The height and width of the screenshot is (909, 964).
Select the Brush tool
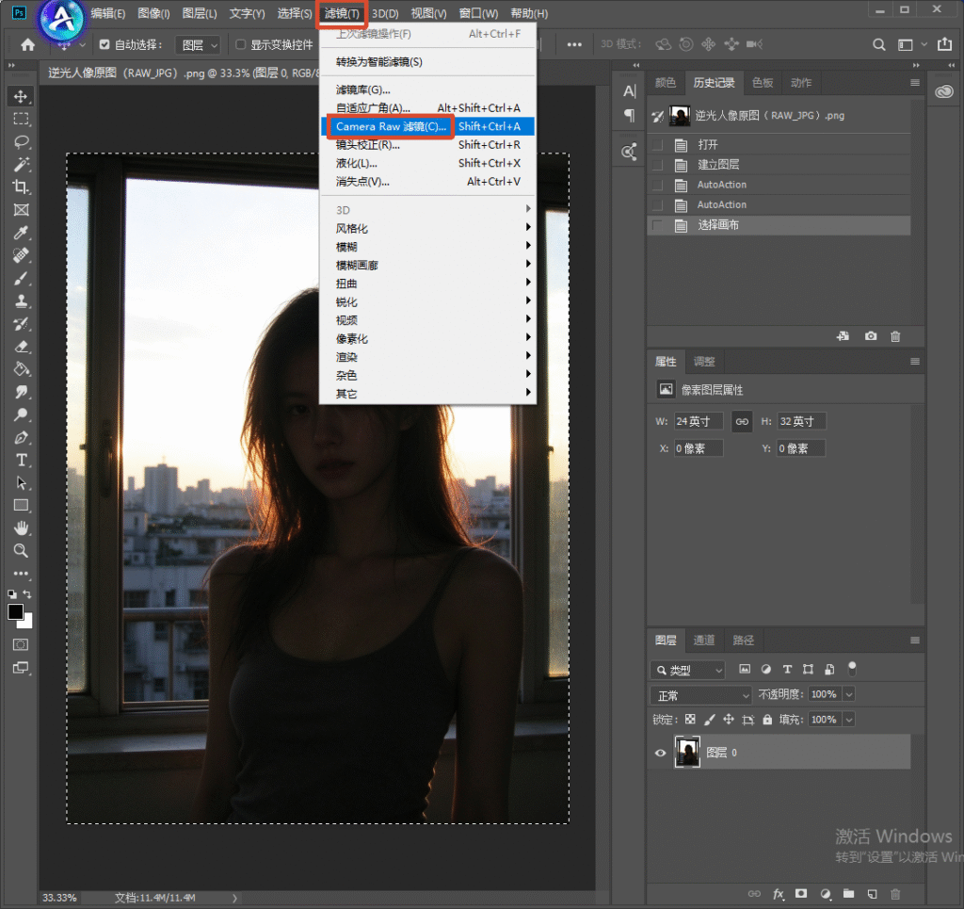coord(21,279)
